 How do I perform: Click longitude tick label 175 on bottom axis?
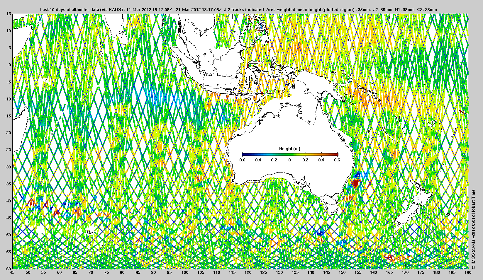[421, 272]
